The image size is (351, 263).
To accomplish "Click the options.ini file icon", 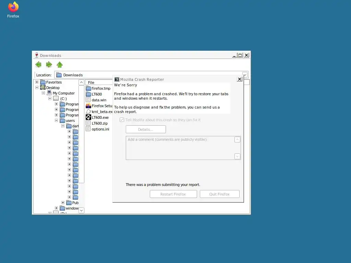I will click(x=88, y=129).
